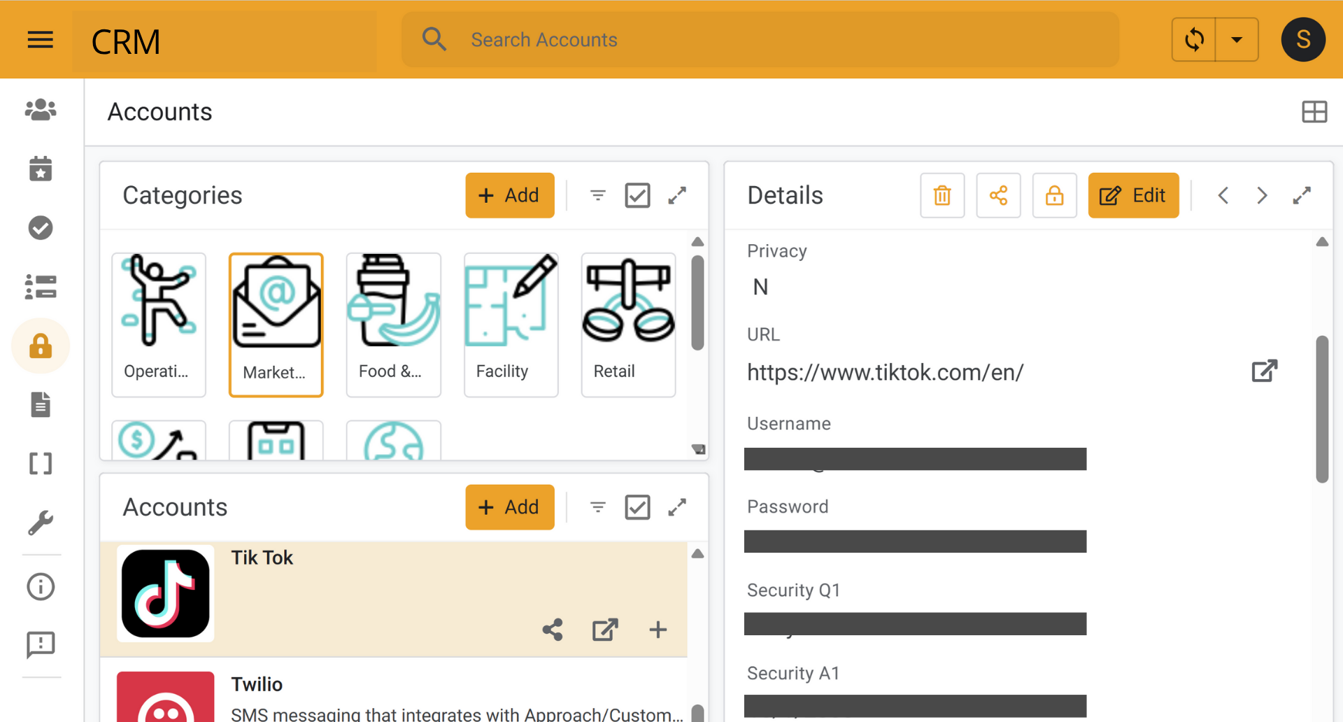Open the user avatar S menu

pyautogui.click(x=1302, y=40)
